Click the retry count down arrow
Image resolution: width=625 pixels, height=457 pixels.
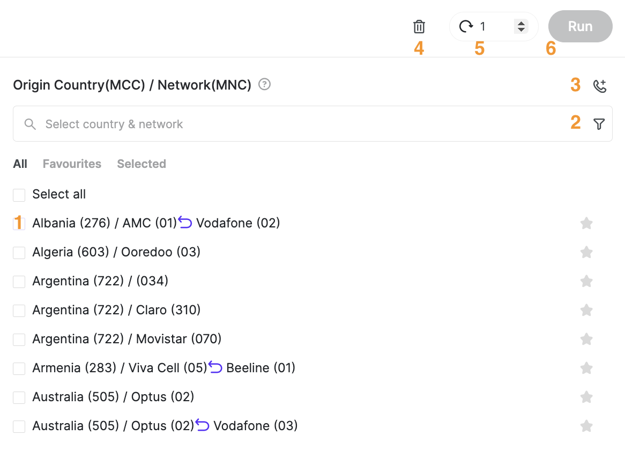click(x=520, y=30)
